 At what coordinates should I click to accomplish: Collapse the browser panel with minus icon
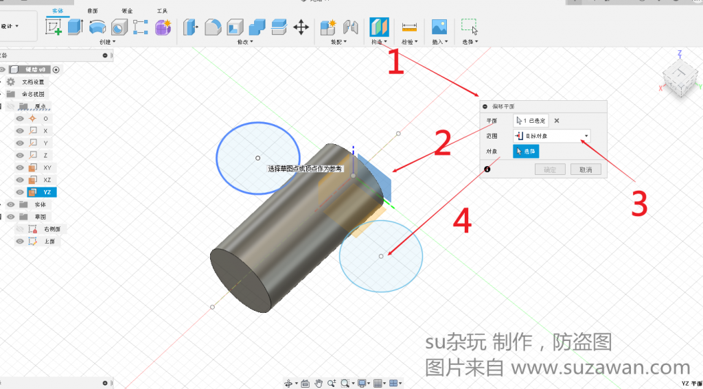click(105, 56)
